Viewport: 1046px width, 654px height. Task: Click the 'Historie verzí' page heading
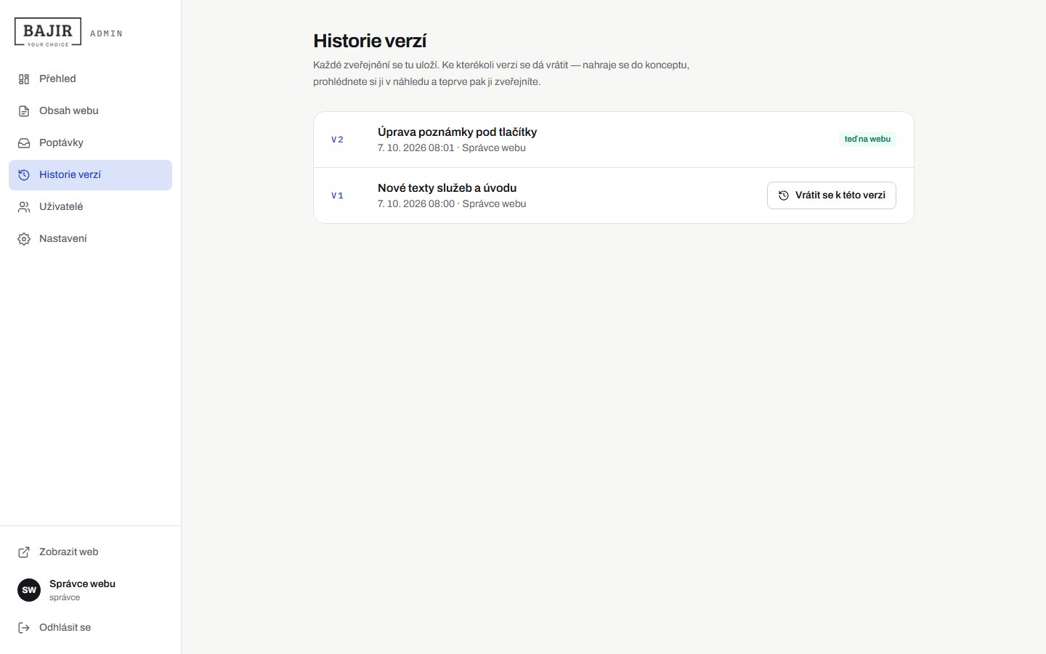tap(370, 41)
